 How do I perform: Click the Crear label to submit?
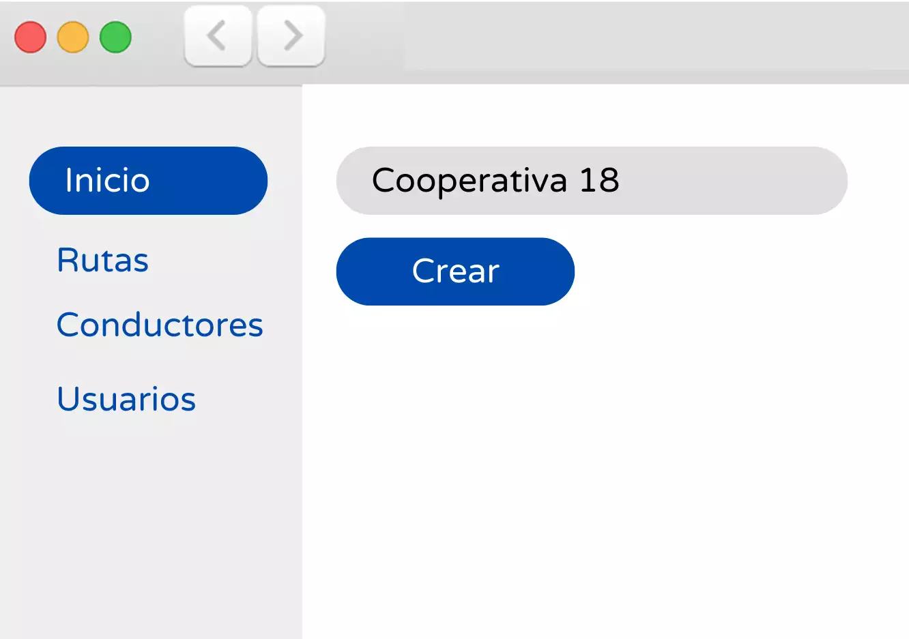(x=454, y=271)
